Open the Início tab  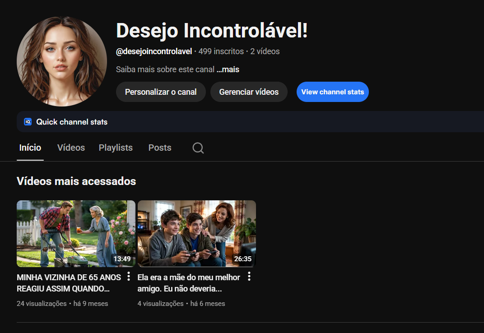[30, 148]
